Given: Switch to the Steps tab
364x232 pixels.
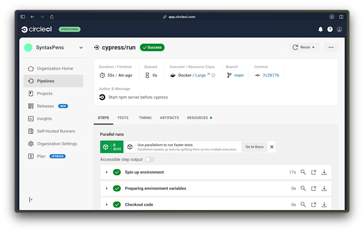Looking at the screenshot, I should coord(103,118).
